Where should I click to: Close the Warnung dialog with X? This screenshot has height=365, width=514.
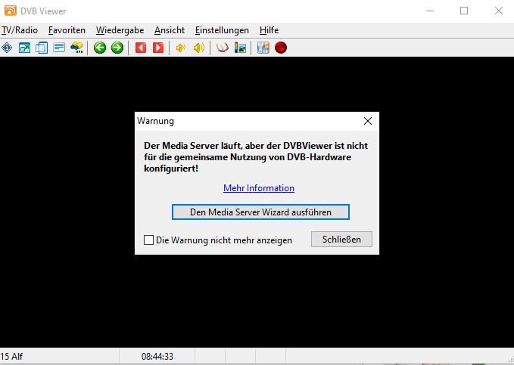point(368,121)
